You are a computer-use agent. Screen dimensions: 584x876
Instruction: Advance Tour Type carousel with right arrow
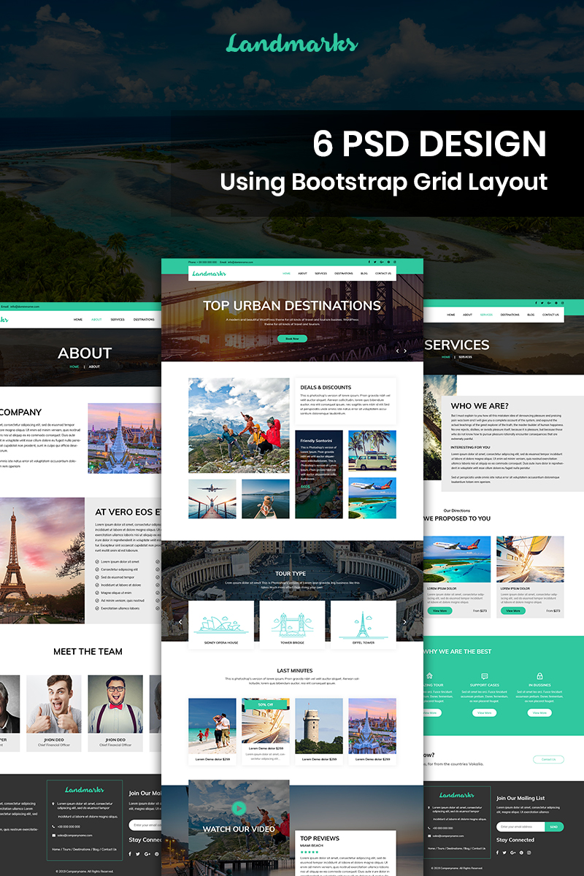404,622
